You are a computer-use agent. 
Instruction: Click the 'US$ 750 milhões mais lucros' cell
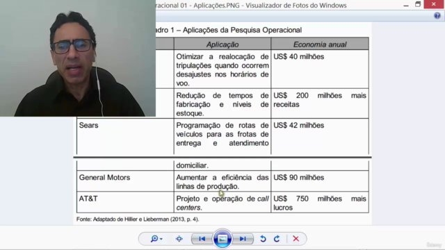coord(320,202)
